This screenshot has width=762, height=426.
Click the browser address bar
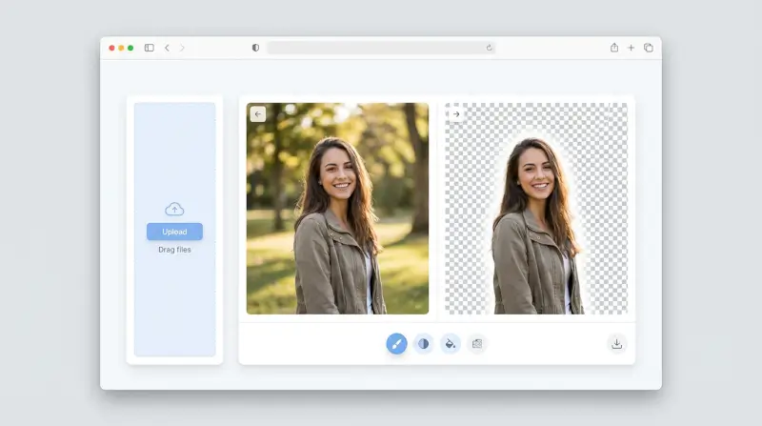pos(381,48)
